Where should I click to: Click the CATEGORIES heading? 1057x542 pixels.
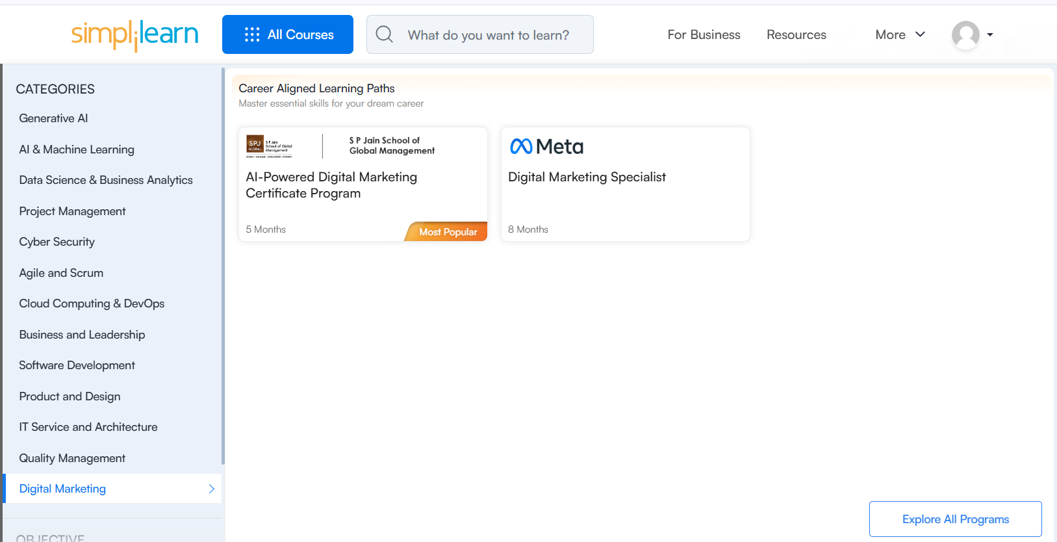pos(55,89)
